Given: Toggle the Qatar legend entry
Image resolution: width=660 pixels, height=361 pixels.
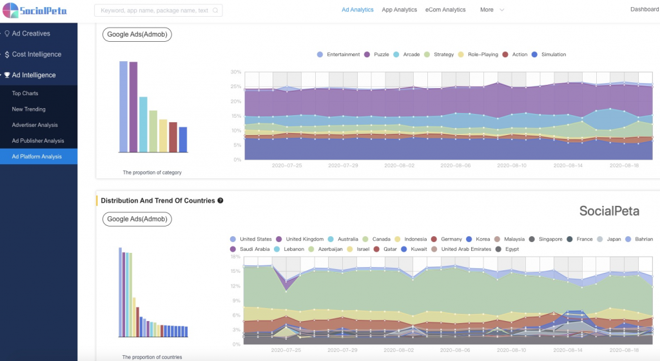Looking at the screenshot, I should pyautogui.click(x=385, y=249).
